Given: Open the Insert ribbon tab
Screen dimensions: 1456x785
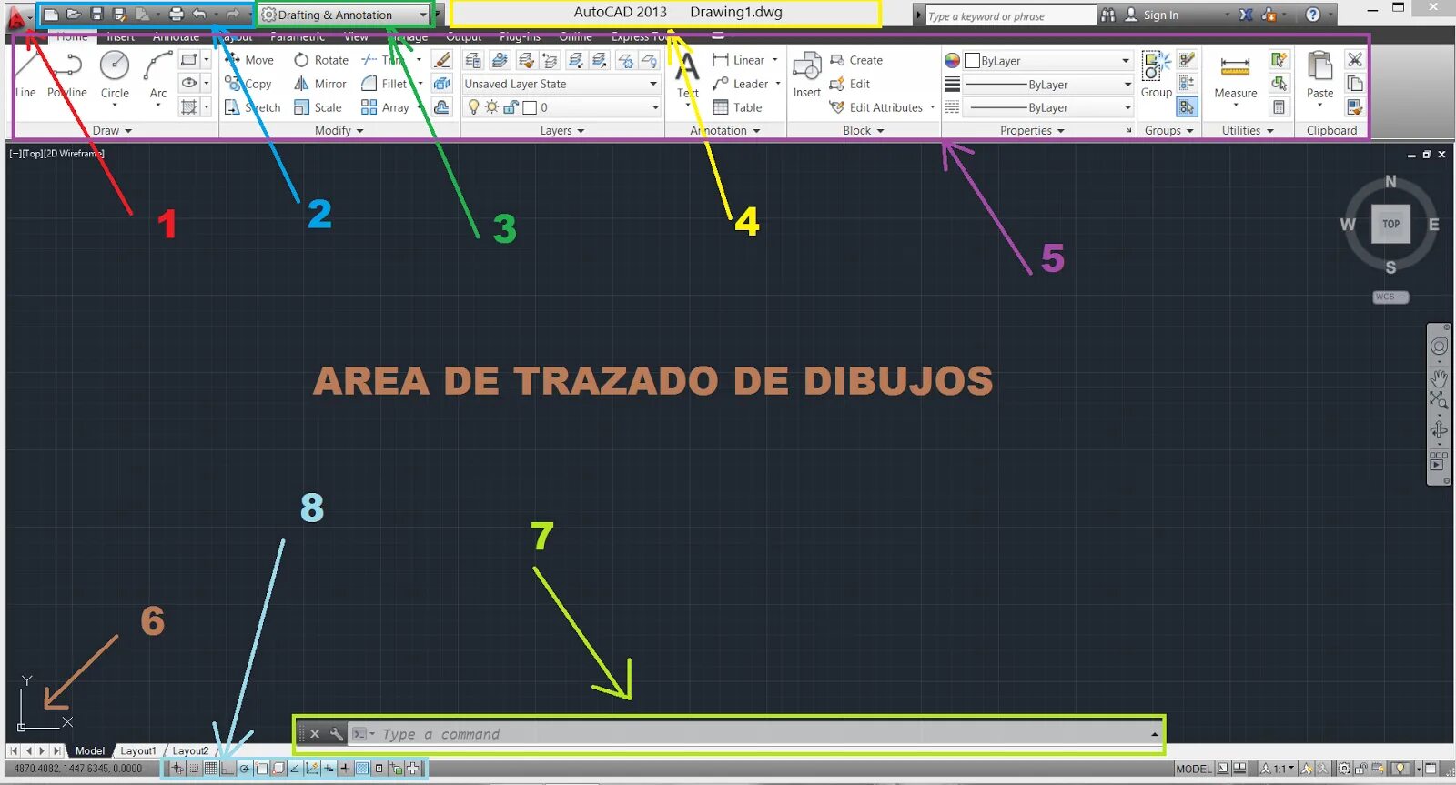Looking at the screenshot, I should point(120,37).
